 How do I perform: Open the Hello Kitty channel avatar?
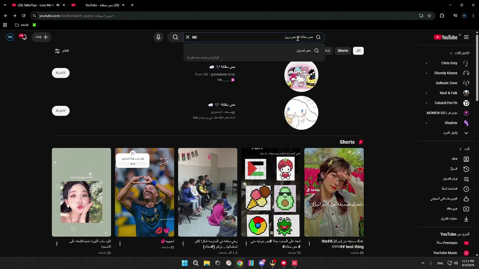[x=301, y=75]
